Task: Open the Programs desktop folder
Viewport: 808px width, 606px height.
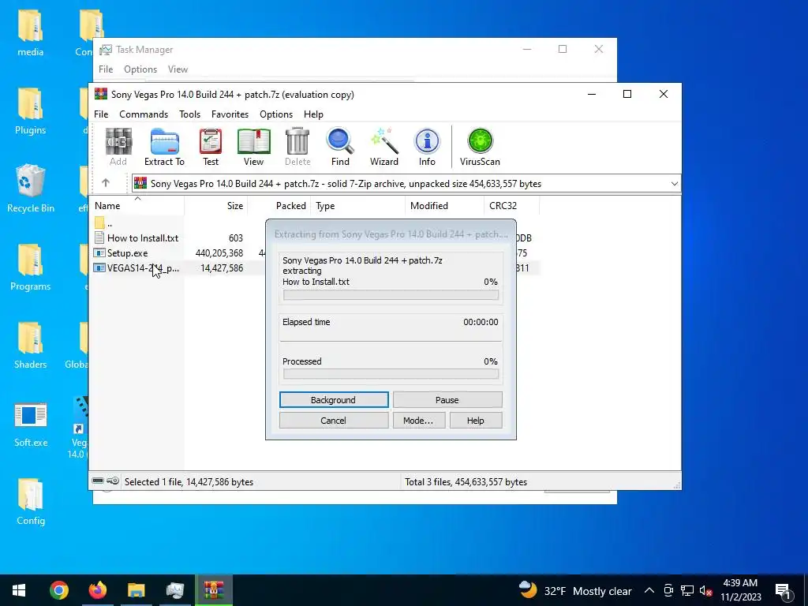Action: coord(31,267)
